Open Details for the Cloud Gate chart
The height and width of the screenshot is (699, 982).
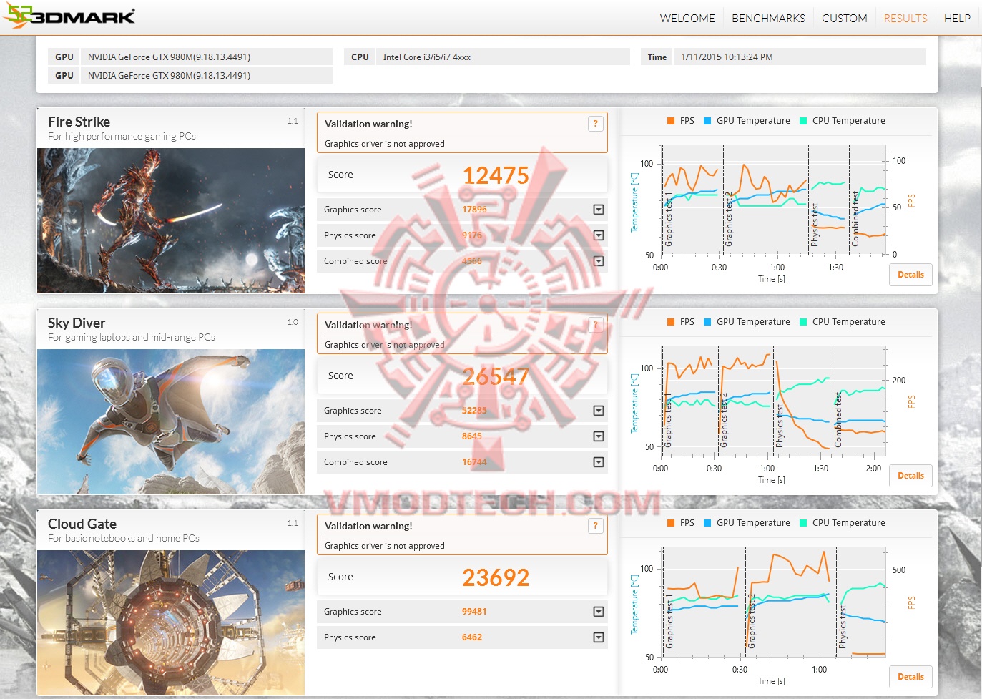[910, 677]
